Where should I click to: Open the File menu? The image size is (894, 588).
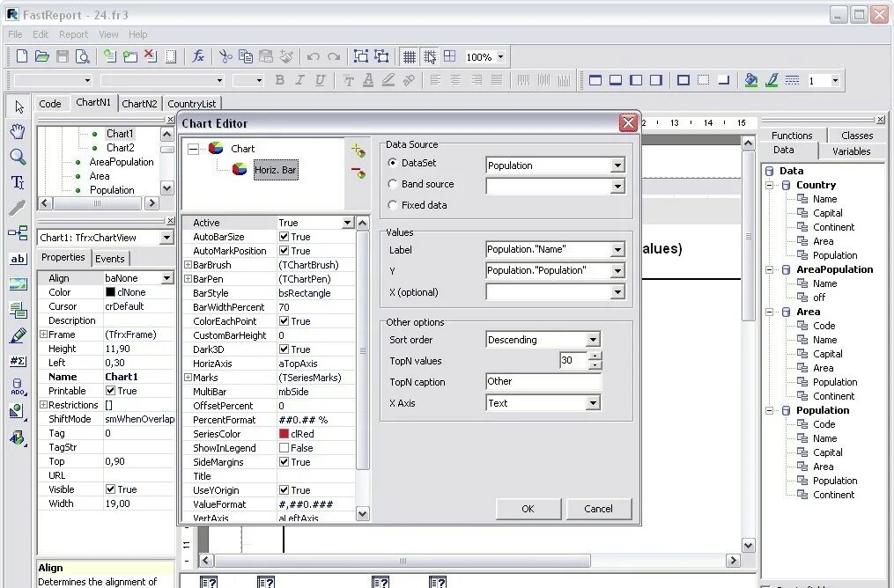tap(15, 34)
